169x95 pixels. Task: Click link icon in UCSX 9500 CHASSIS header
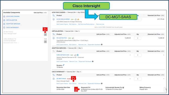click(54, 15)
